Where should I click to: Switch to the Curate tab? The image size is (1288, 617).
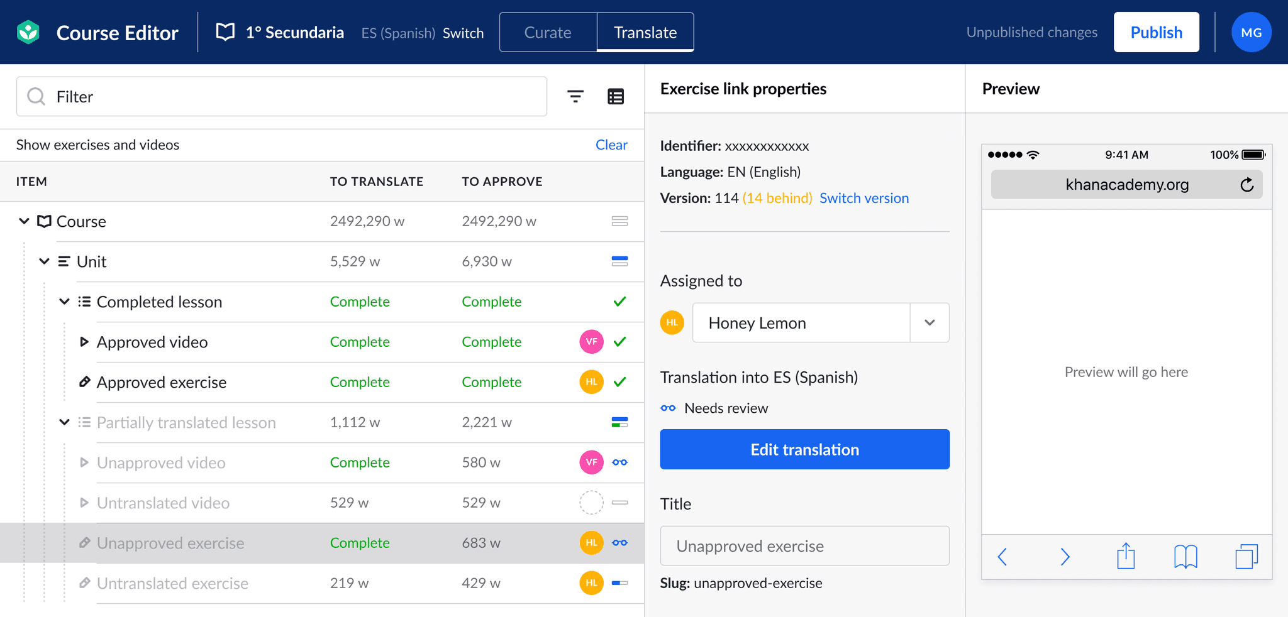pyautogui.click(x=548, y=32)
